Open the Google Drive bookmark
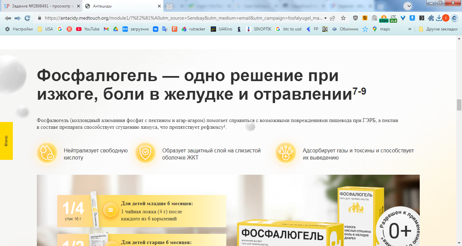This screenshot has height=246, width=462. (x=115, y=29)
